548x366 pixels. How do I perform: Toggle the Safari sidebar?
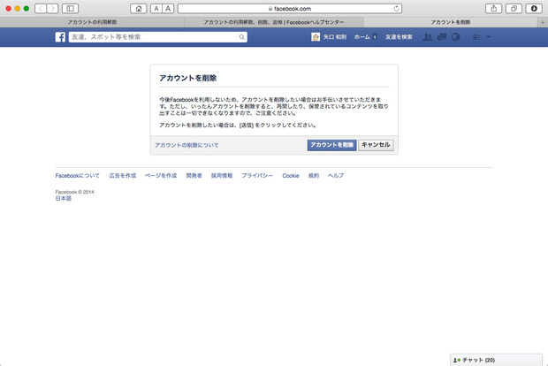click(70, 8)
